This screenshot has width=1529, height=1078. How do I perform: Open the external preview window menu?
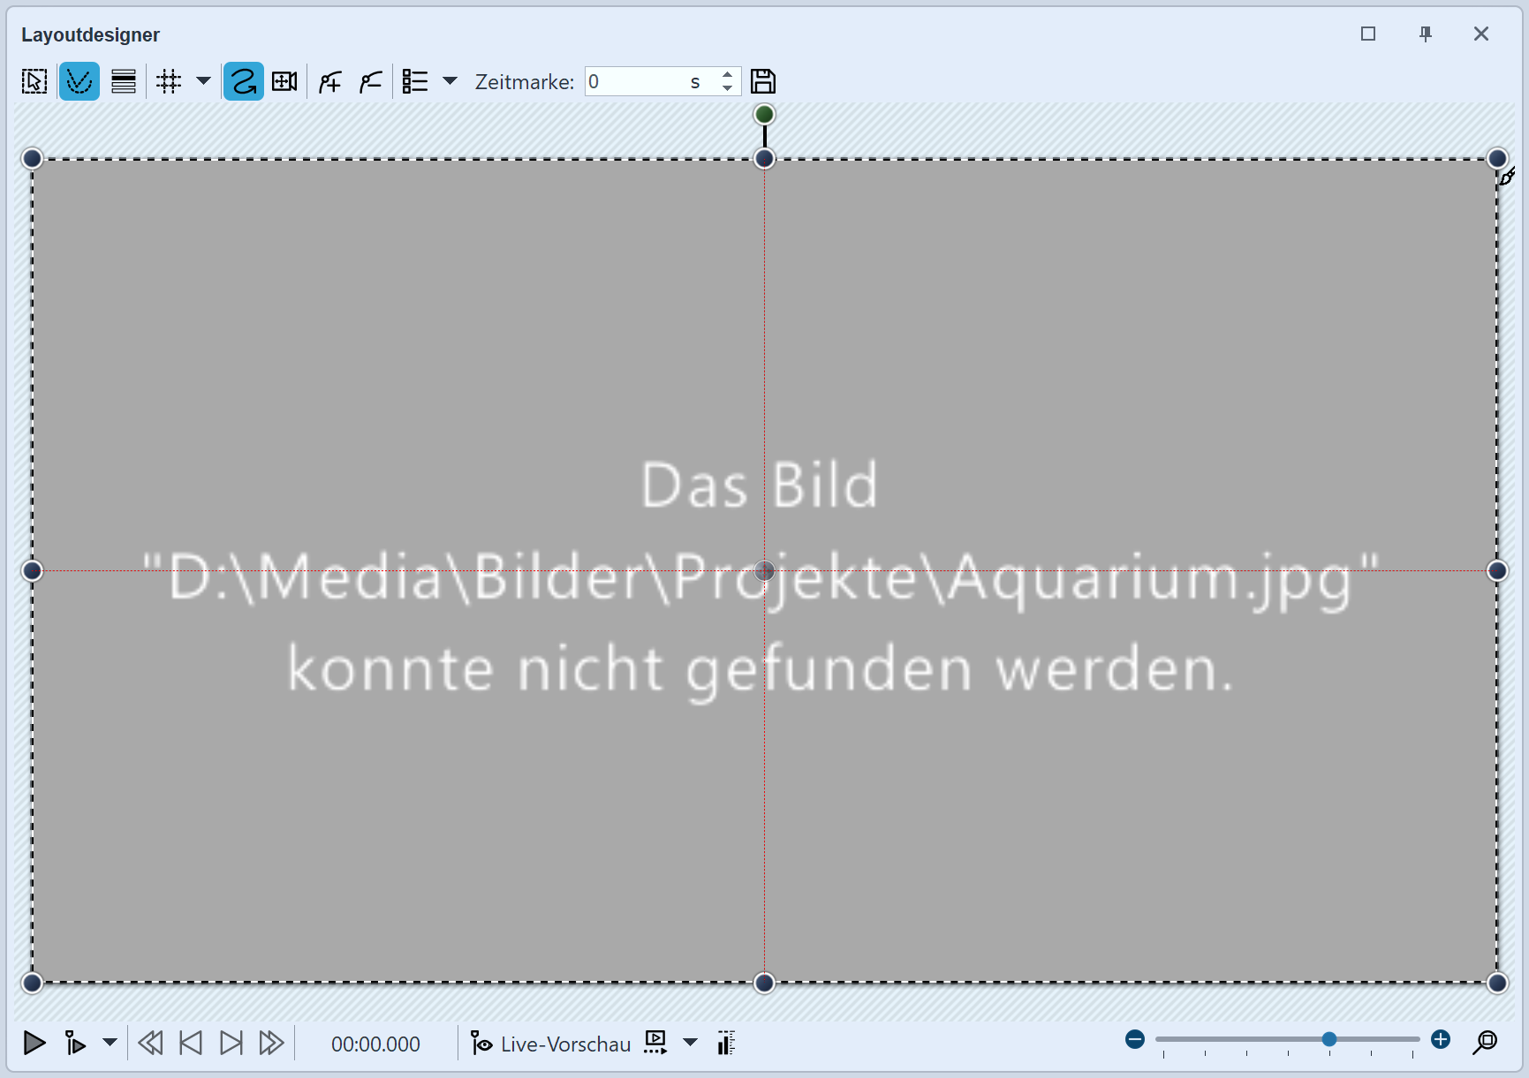tap(655, 1043)
